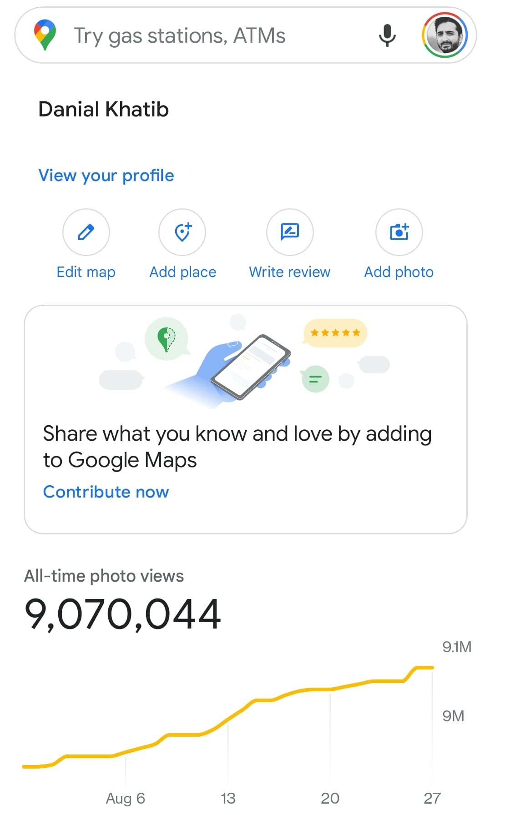Tap the Add photo camera icon
515x815 pixels.
click(399, 232)
